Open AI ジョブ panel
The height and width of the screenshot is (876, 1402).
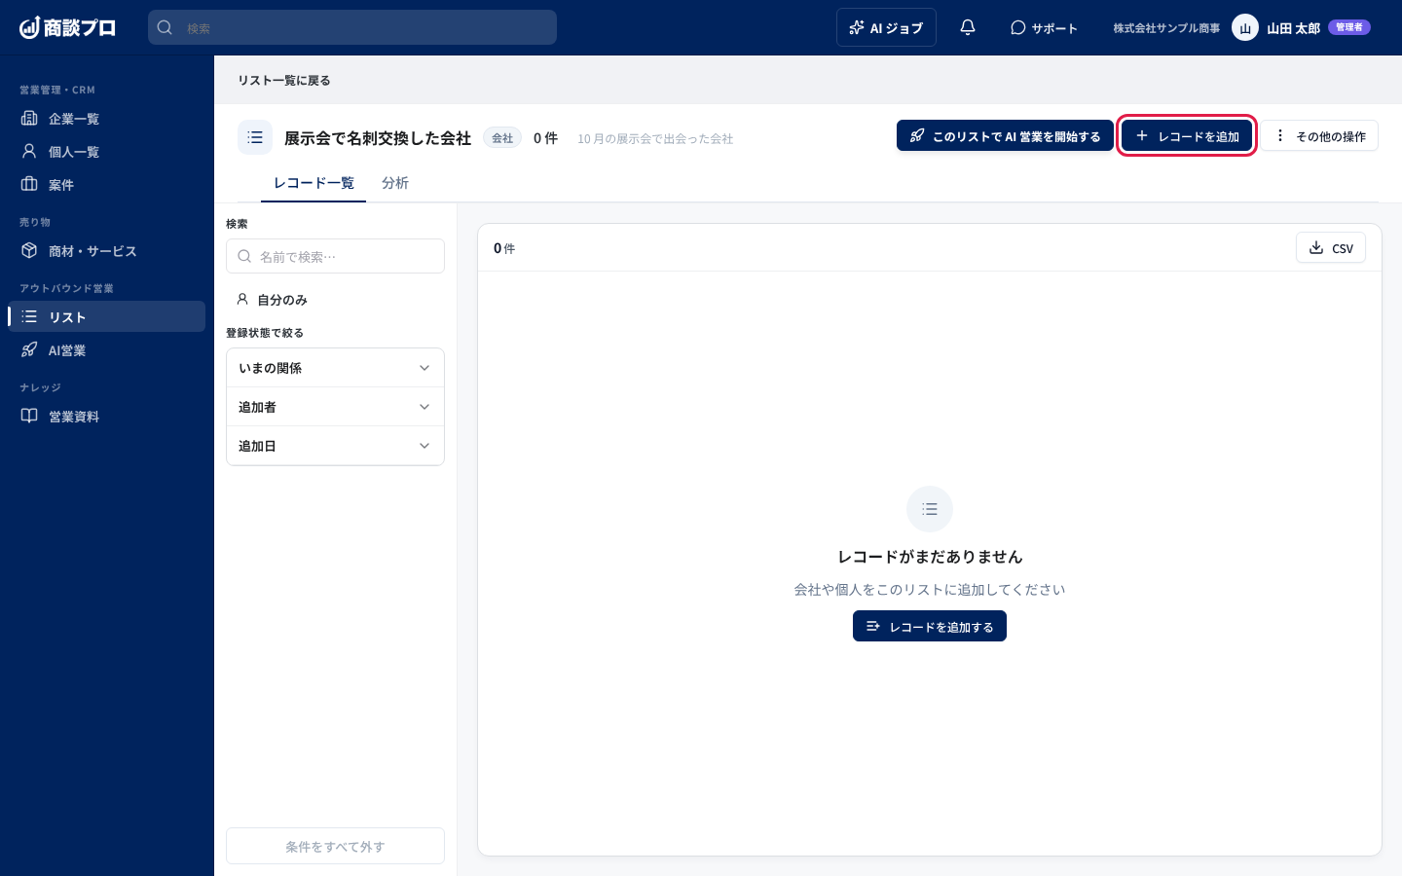pos(886,27)
